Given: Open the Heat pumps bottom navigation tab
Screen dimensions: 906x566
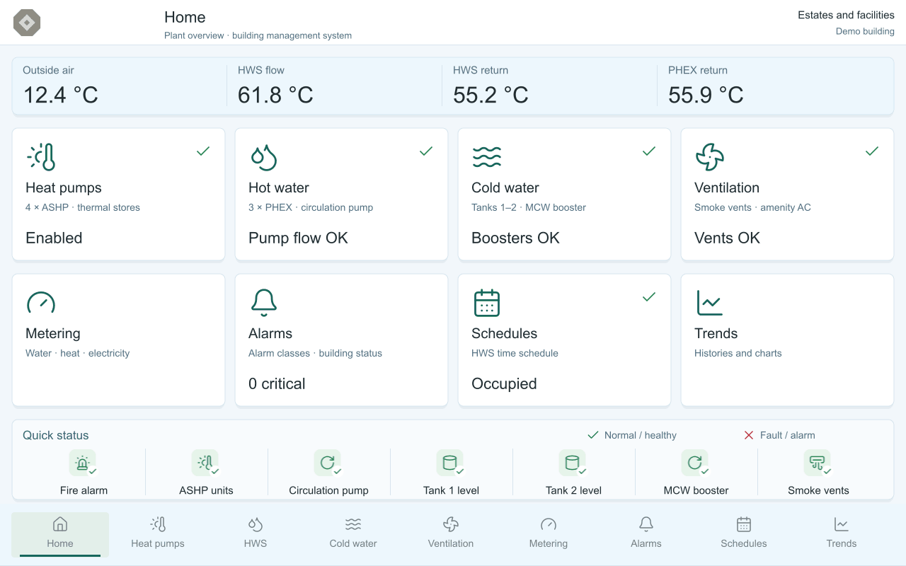Looking at the screenshot, I should (158, 534).
